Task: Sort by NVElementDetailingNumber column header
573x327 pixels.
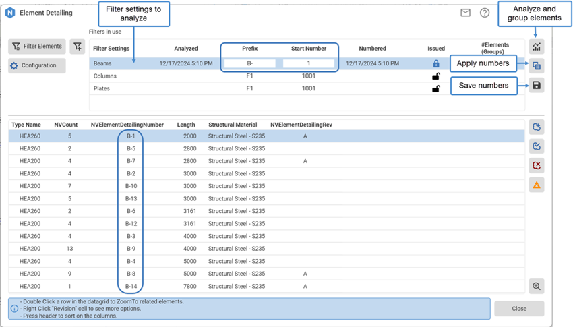Action: coord(127,125)
